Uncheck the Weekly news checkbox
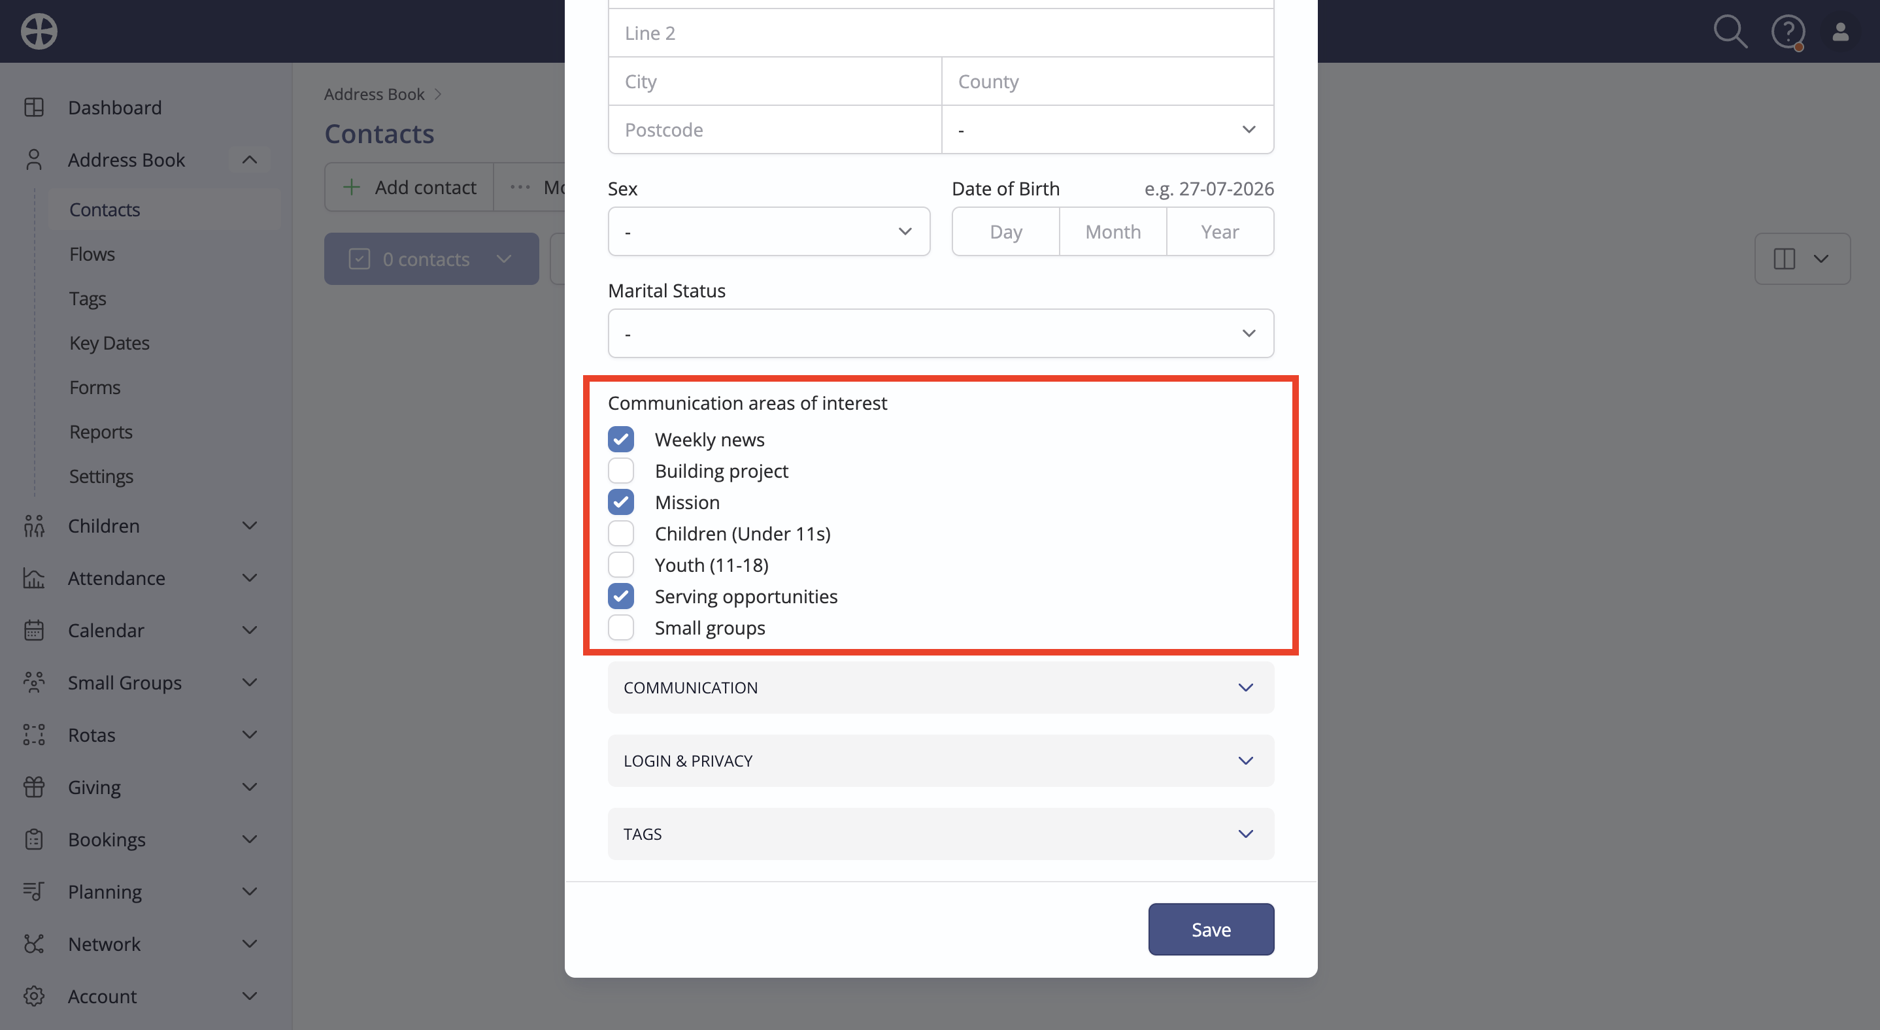The width and height of the screenshot is (1880, 1030). point(620,439)
